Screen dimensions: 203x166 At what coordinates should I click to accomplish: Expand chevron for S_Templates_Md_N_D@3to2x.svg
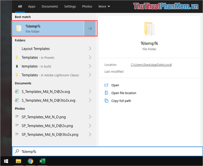[x=90, y=100]
